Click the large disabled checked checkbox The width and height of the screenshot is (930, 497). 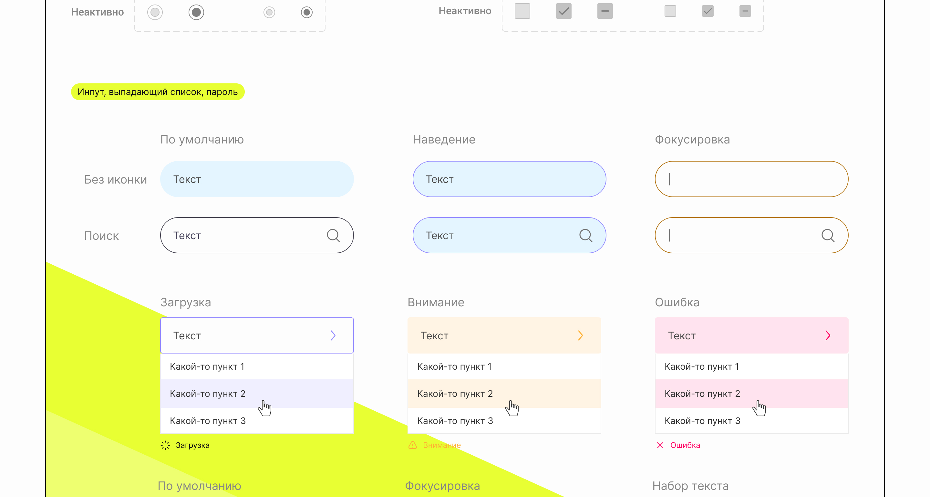point(563,11)
